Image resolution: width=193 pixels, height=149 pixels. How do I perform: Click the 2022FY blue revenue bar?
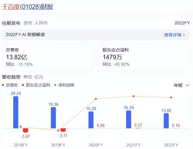tap(166, 121)
